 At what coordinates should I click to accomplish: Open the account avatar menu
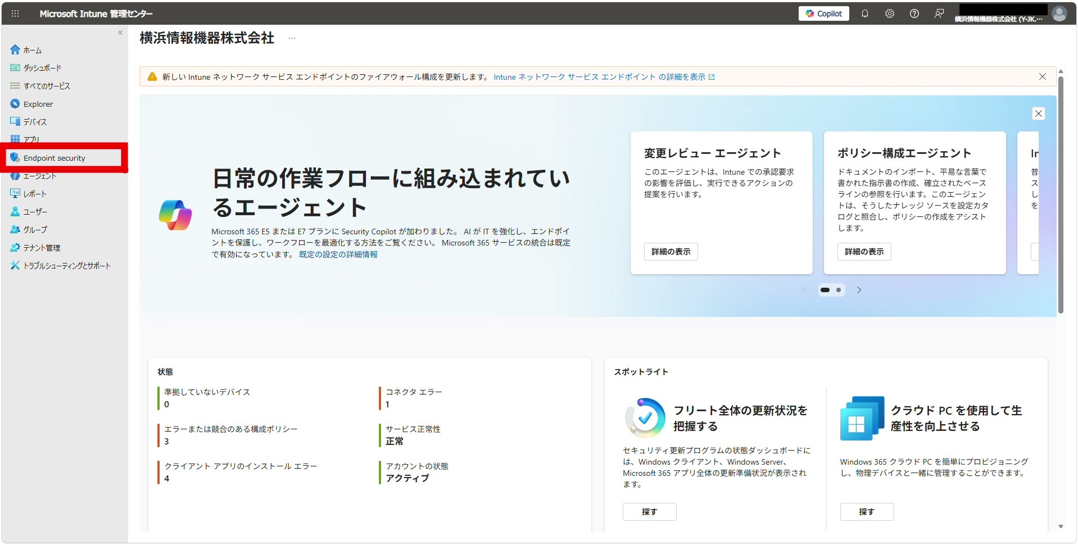click(1059, 13)
